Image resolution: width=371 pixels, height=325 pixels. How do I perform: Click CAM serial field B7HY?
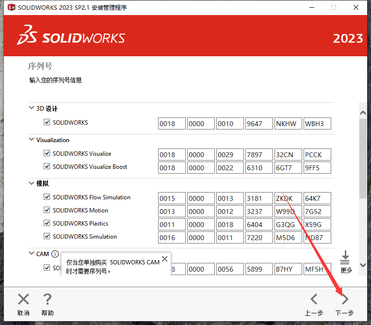pos(288,269)
